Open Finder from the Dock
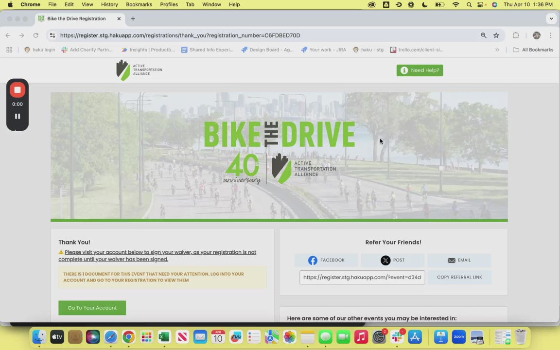 coord(39,337)
